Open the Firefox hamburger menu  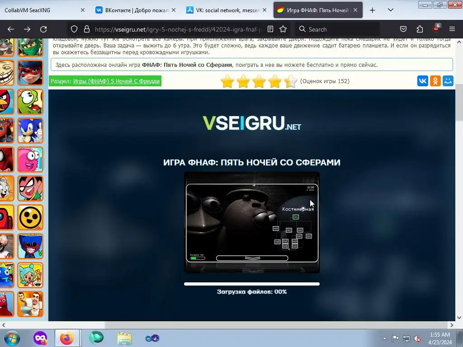[452, 29]
